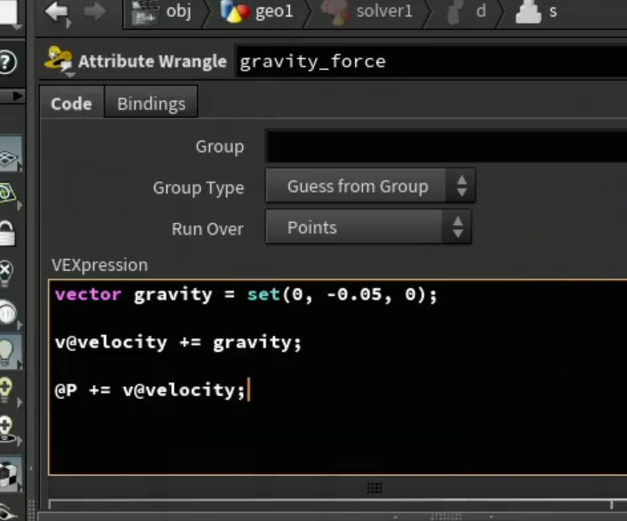Click into the Group text field

pyautogui.click(x=446, y=146)
